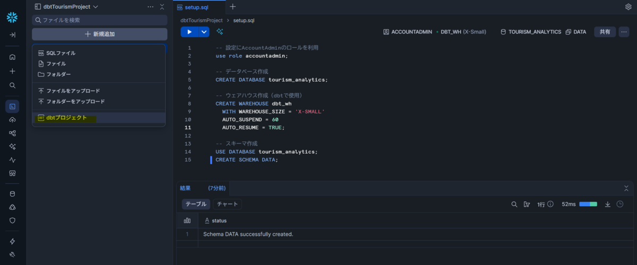
Task: Open the cloud upload Ingestion icon in sidebar
Action: pyautogui.click(x=12, y=120)
